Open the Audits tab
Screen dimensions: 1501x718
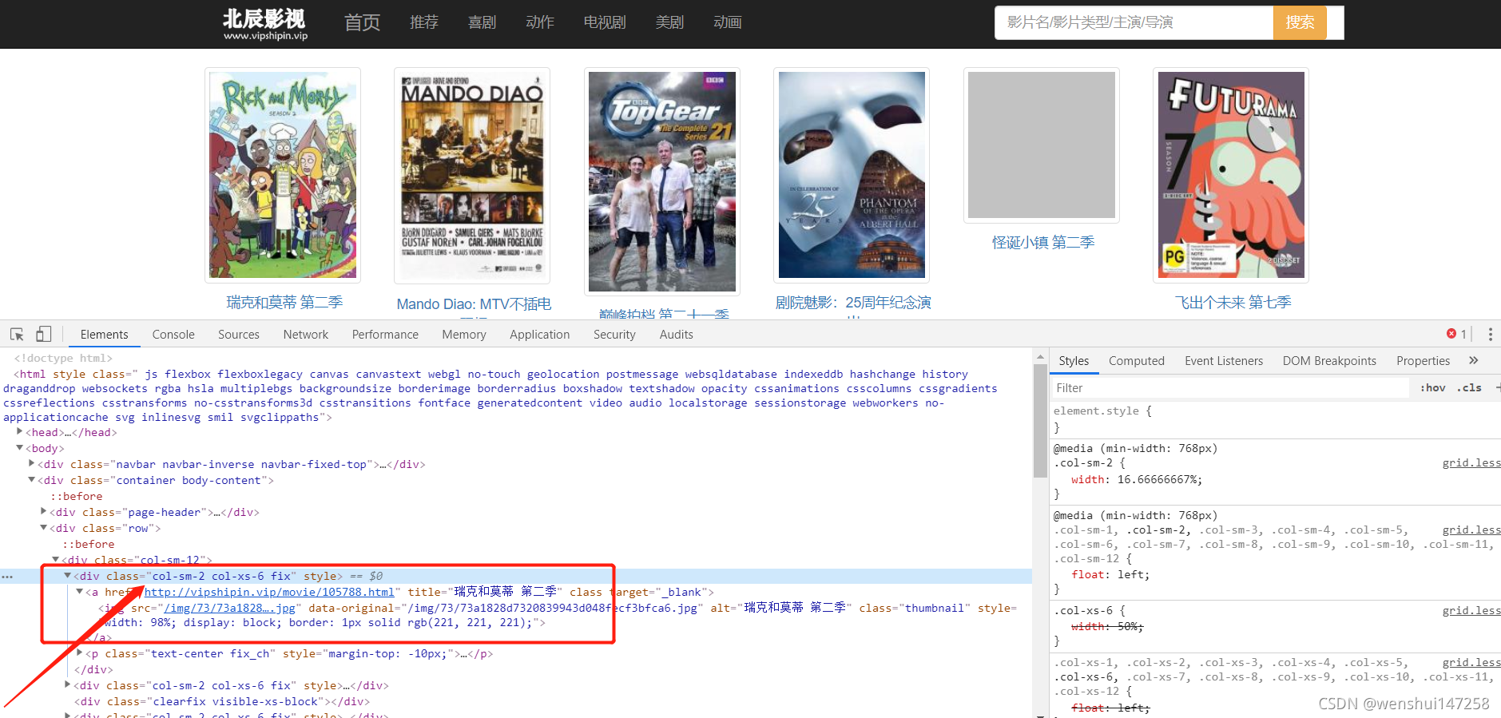point(677,335)
